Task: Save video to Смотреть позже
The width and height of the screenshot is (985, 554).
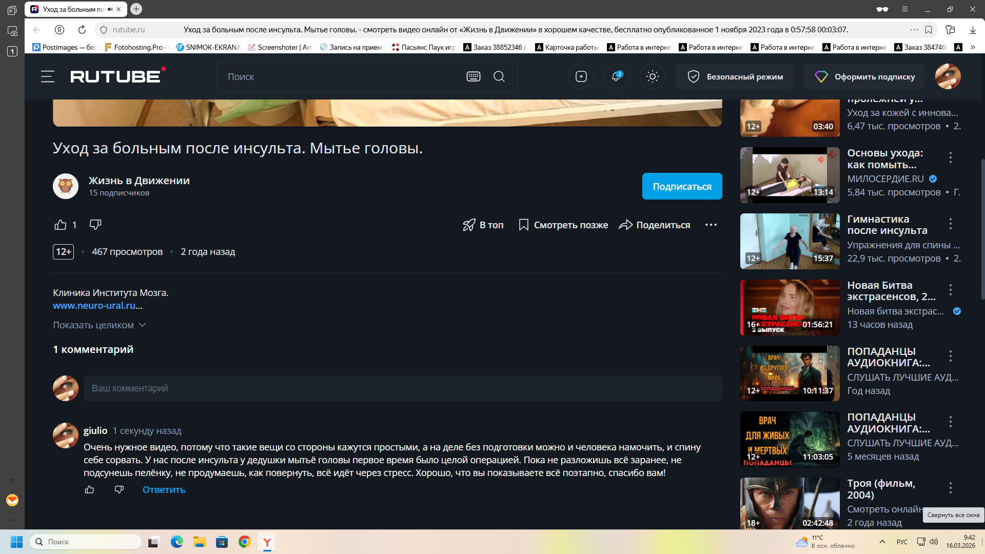Action: pos(563,225)
